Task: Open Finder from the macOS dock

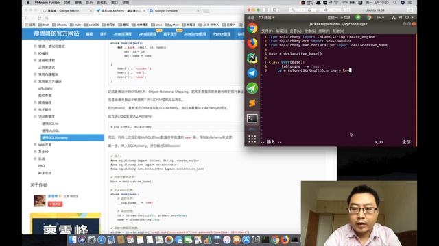Action: [x=73, y=240]
